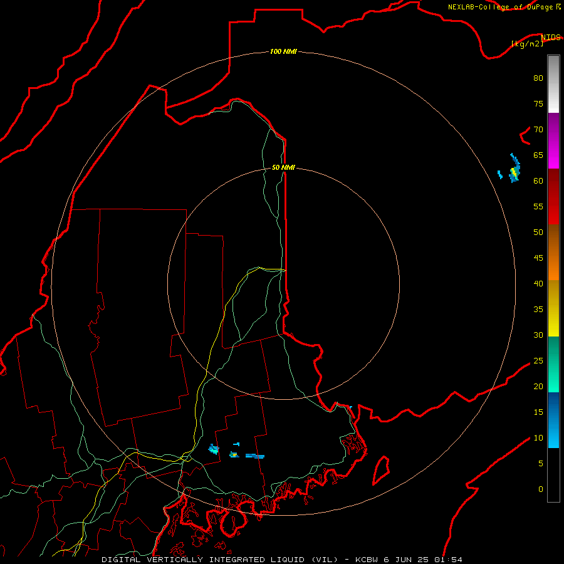Click the 35 value on color scale
Viewport: 564px width, 564px height.
(538, 310)
